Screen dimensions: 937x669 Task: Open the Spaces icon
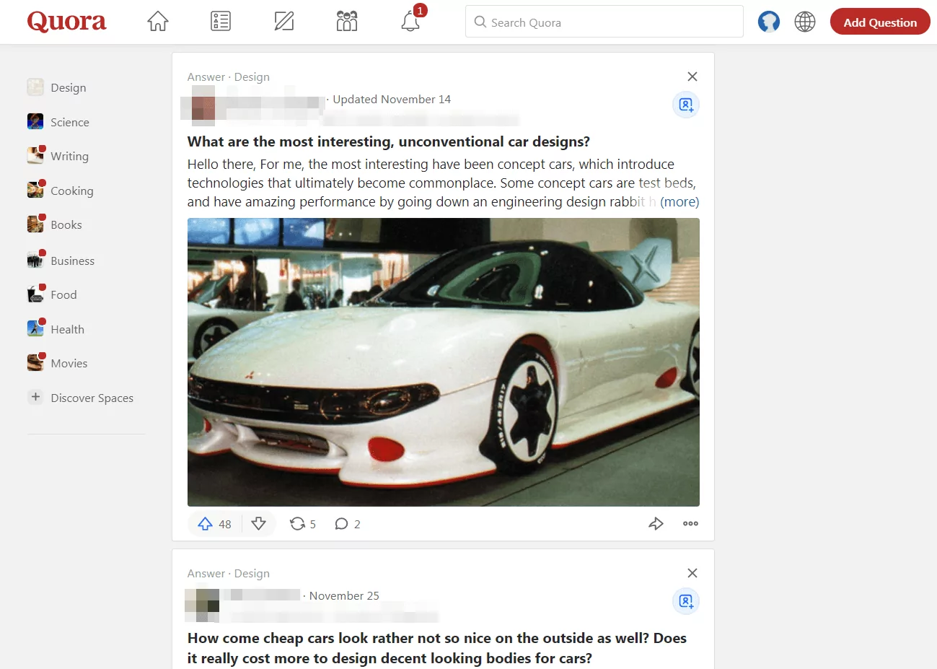click(346, 22)
